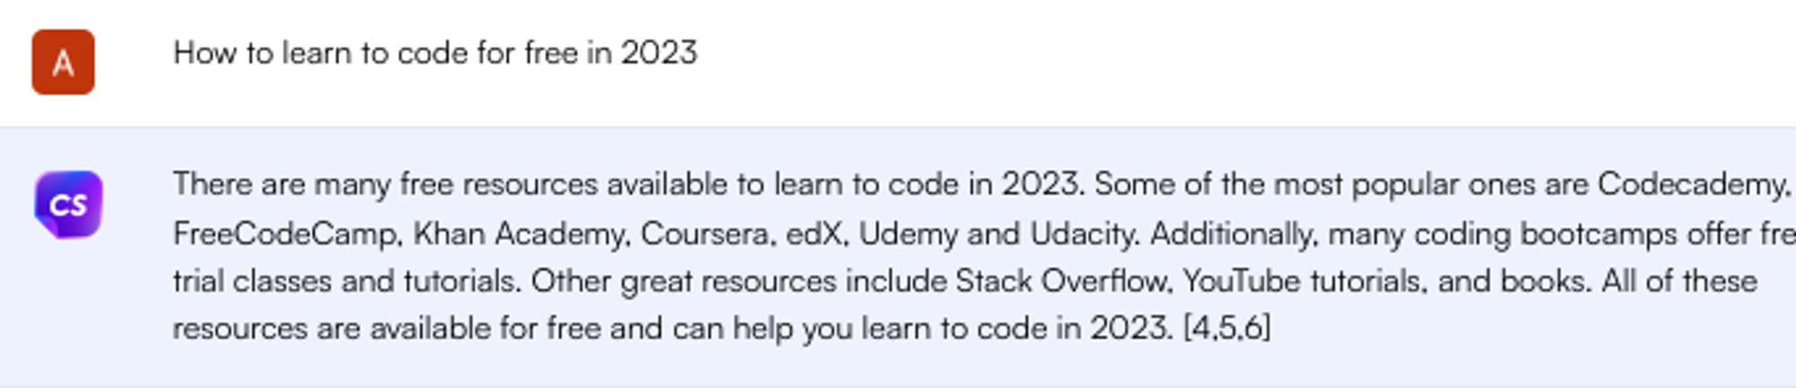
Task: Select "Khan Academy" in the response
Action: tap(519, 234)
